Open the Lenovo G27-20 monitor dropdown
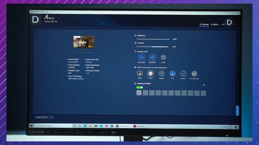Viewport: 259px width, 145px height. point(44,117)
